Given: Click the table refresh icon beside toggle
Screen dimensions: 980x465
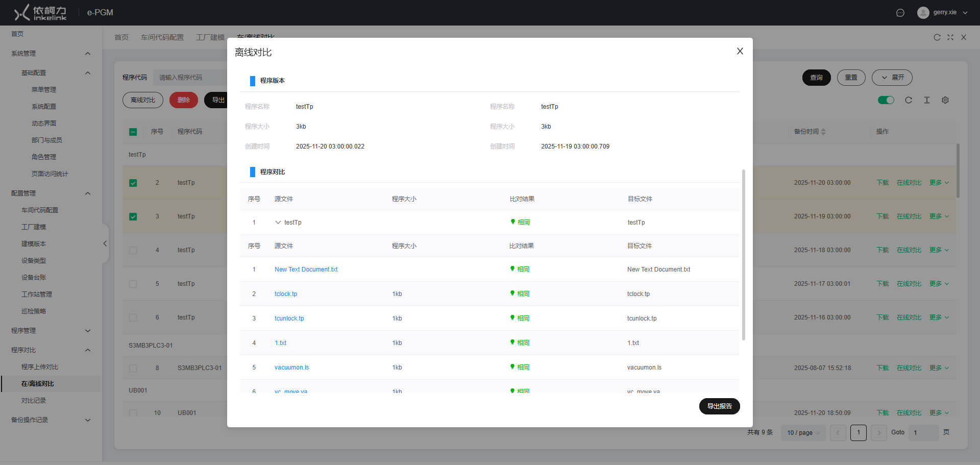Looking at the screenshot, I should coord(909,100).
